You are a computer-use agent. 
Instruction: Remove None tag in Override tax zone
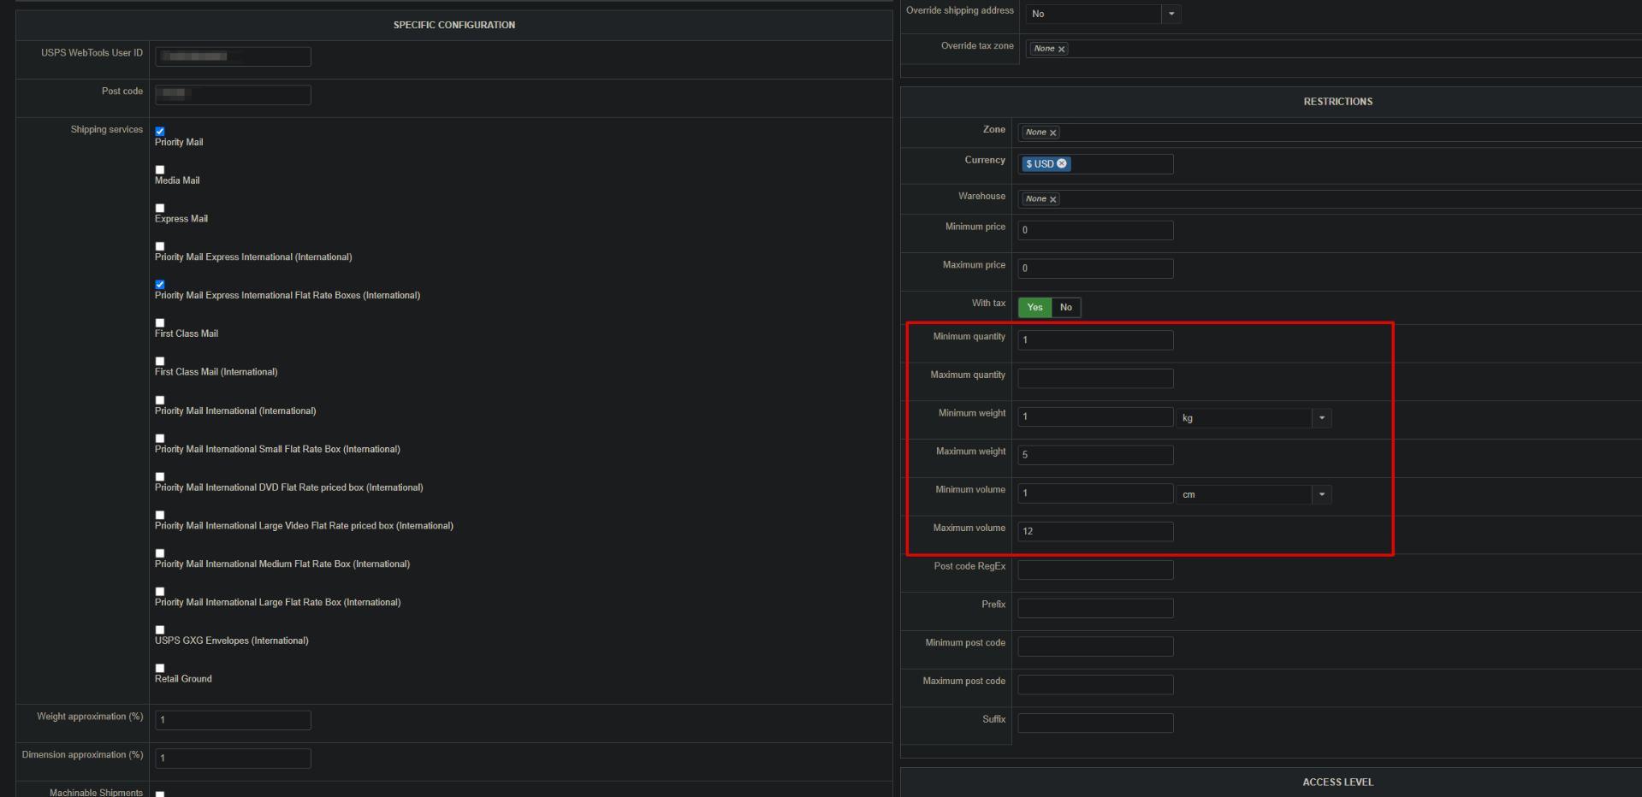(1062, 49)
